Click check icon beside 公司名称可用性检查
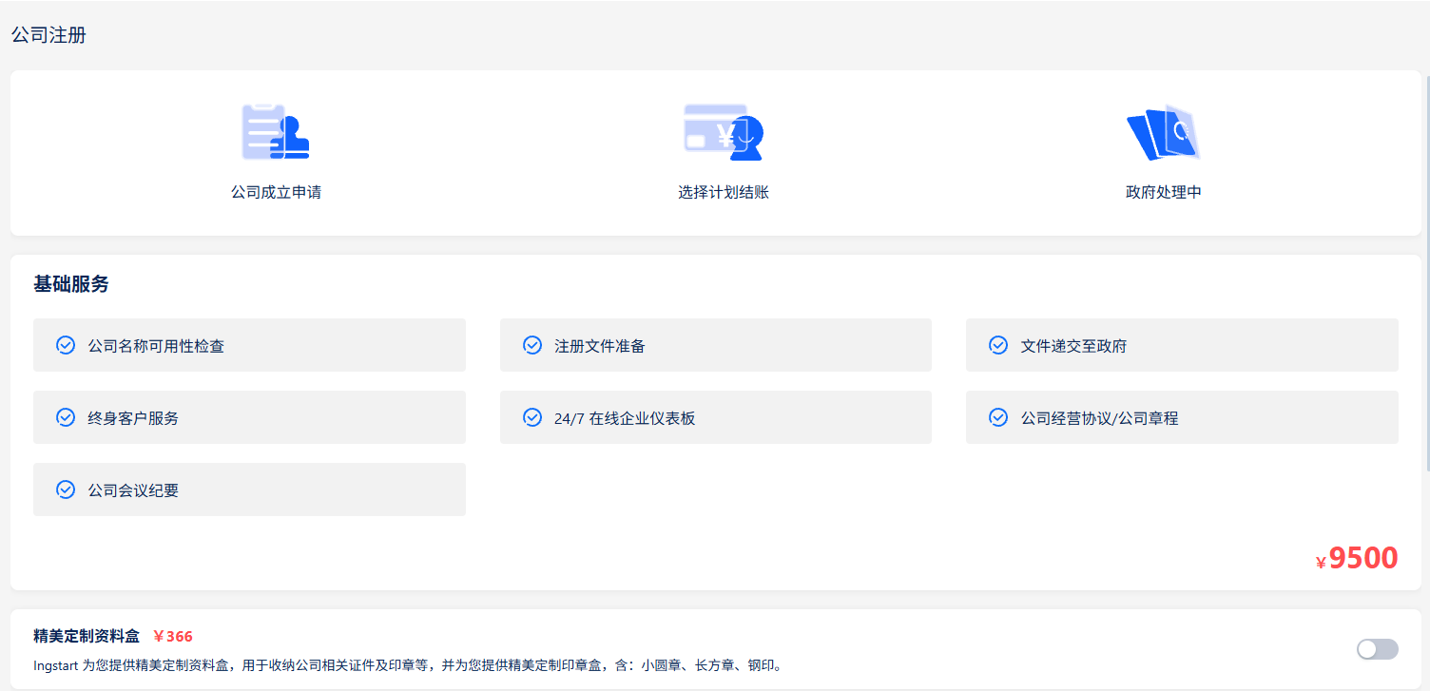Viewport: 1430px width, 691px height. click(x=66, y=345)
